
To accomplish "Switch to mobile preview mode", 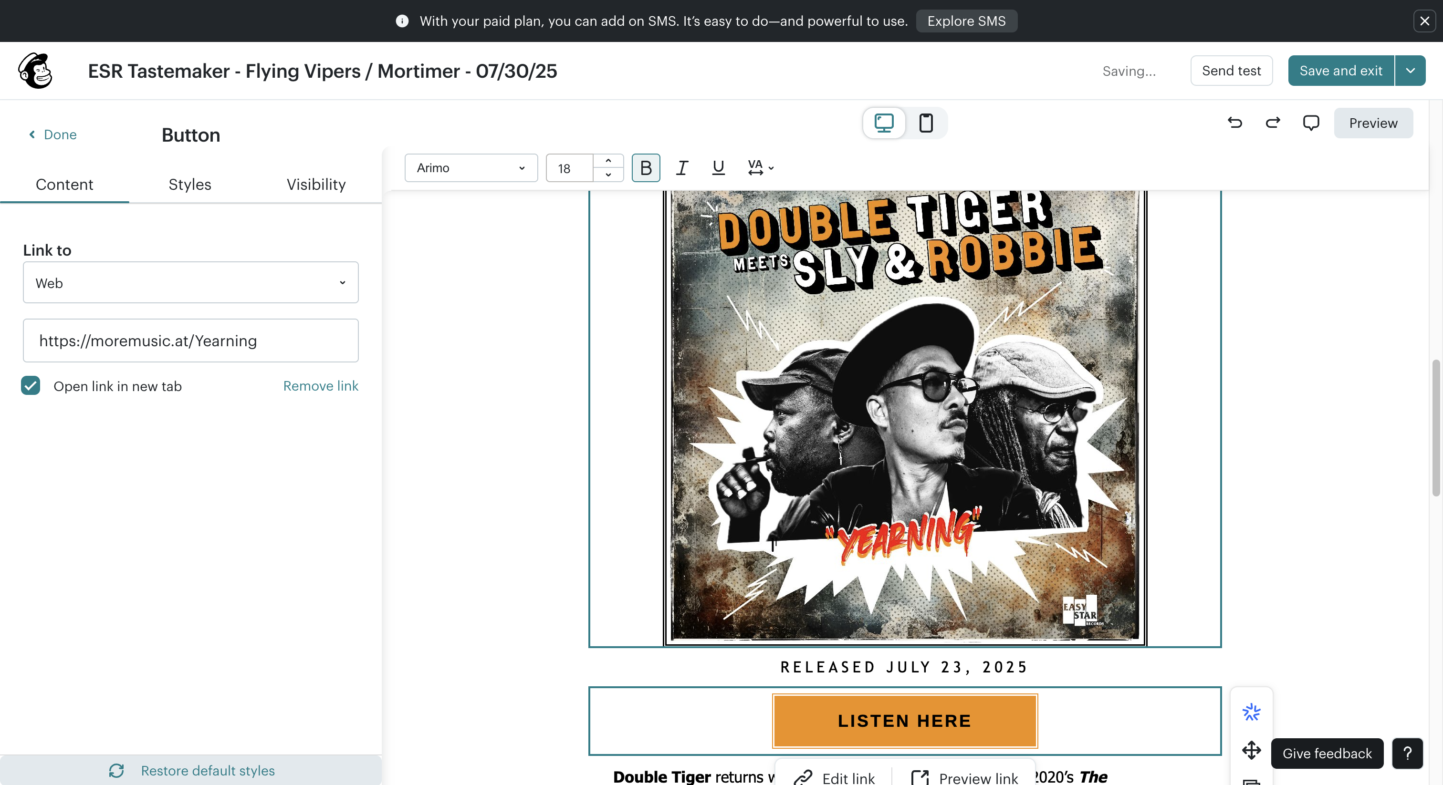I will [926, 123].
